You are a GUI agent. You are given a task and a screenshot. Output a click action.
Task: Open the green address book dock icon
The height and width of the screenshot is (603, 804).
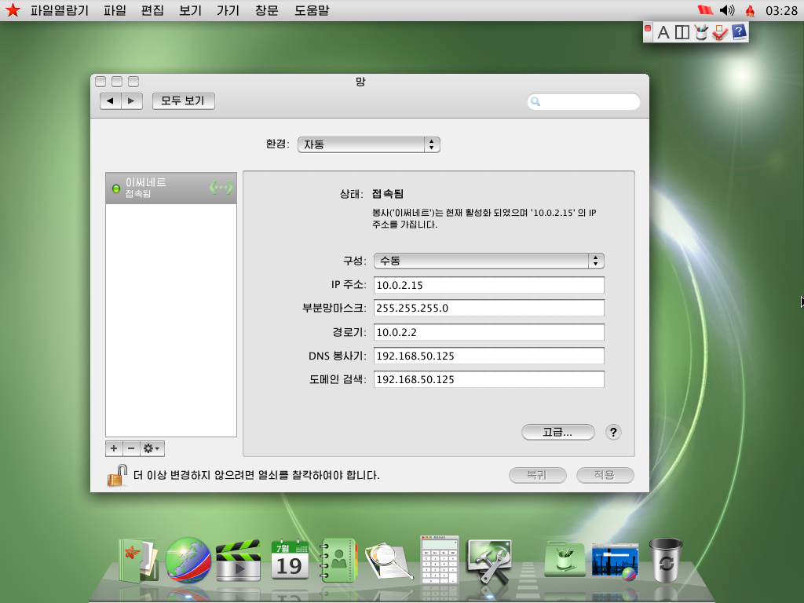point(338,560)
